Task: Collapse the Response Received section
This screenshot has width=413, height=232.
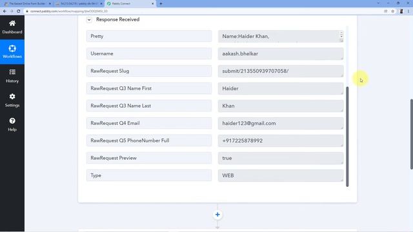Action: 89,20
